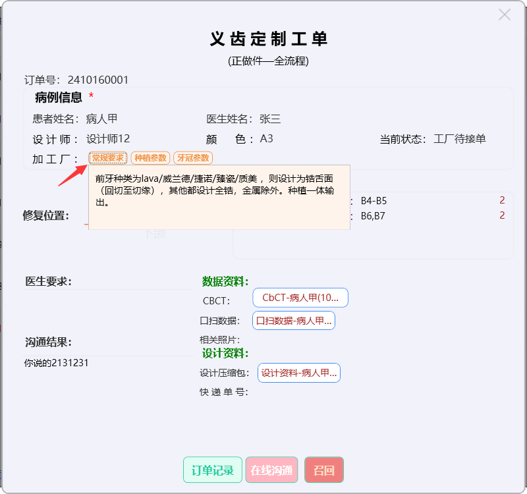Click the patient name 病人甲
The width and height of the screenshot is (527, 494).
coord(101,119)
